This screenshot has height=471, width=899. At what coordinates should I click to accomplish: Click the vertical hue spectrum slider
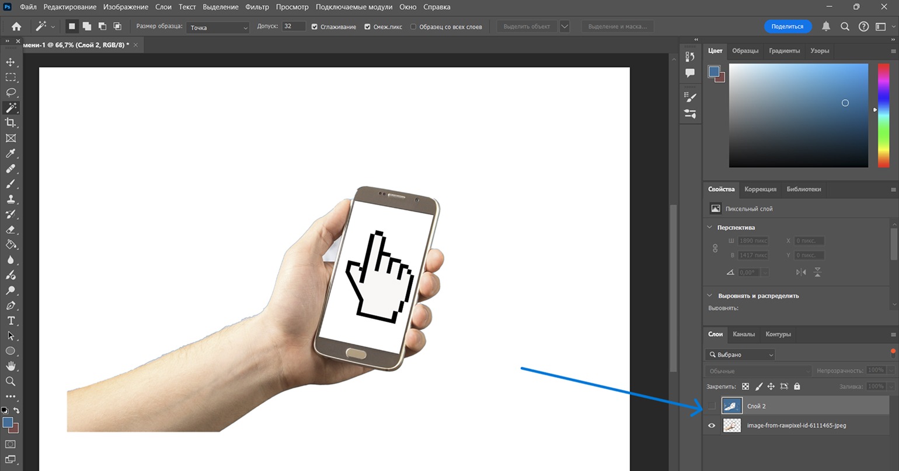883,115
